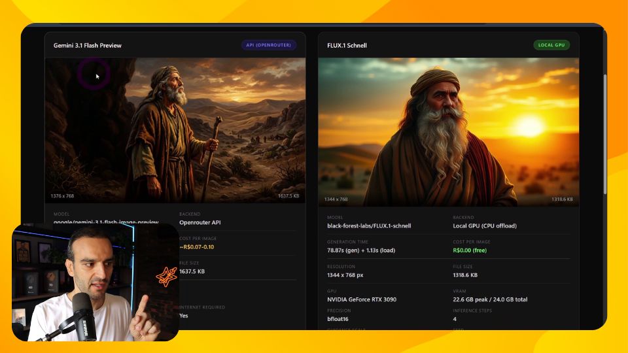The image size is (628, 353).
Task: Click the API (OPENROUTER) badge
Action: 269,45
